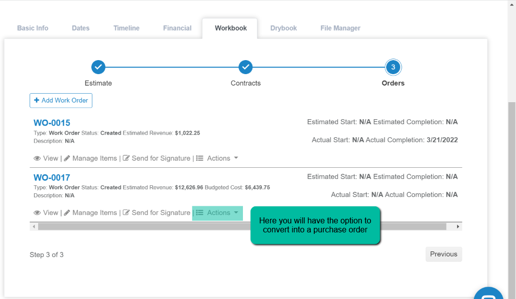Click the Contracts step checkmark circle

245,67
